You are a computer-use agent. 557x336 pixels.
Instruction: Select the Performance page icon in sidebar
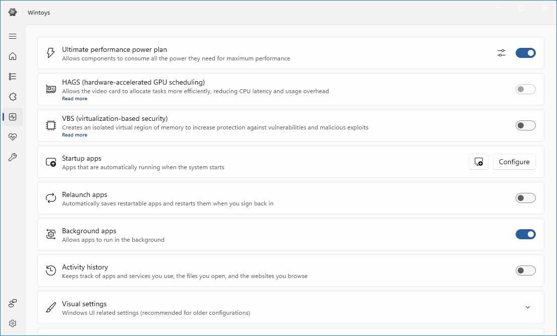[13, 117]
